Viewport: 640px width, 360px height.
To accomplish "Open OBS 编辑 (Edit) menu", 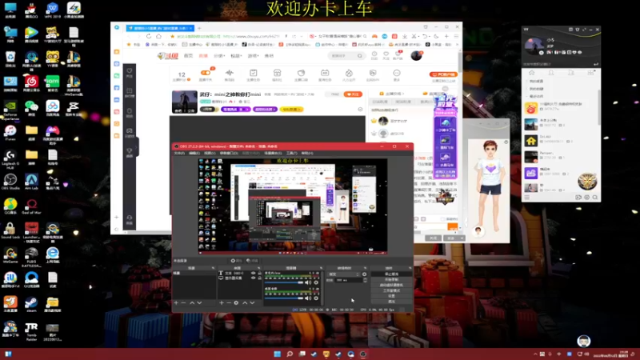I will click(x=194, y=153).
